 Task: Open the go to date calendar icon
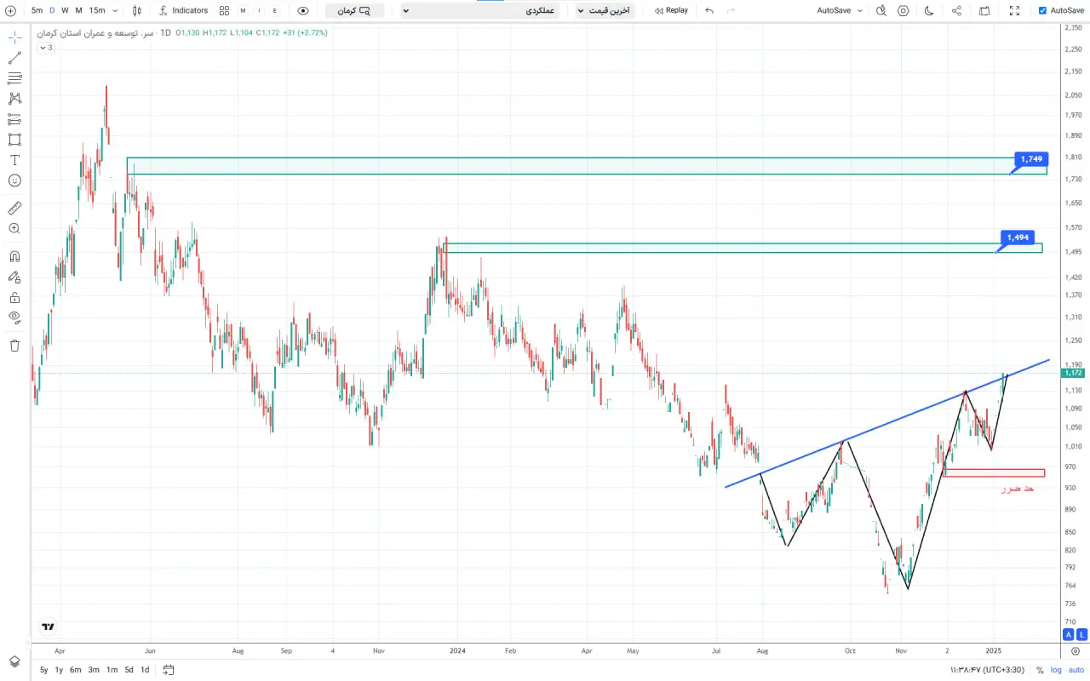[x=169, y=670]
